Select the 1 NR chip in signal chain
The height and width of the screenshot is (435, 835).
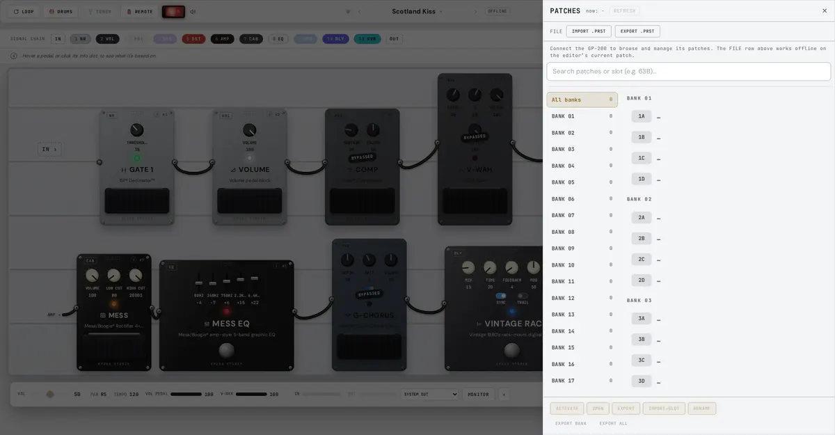(x=81, y=39)
